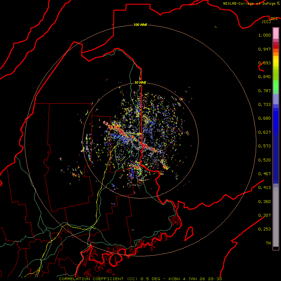Screen dimensions: 281x281
Task: Click the 0.307 colorbar value
Action: pos(264,215)
